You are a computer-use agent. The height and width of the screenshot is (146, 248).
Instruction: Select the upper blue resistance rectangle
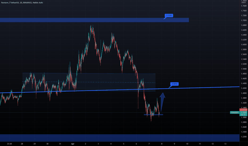(x=94, y=20)
